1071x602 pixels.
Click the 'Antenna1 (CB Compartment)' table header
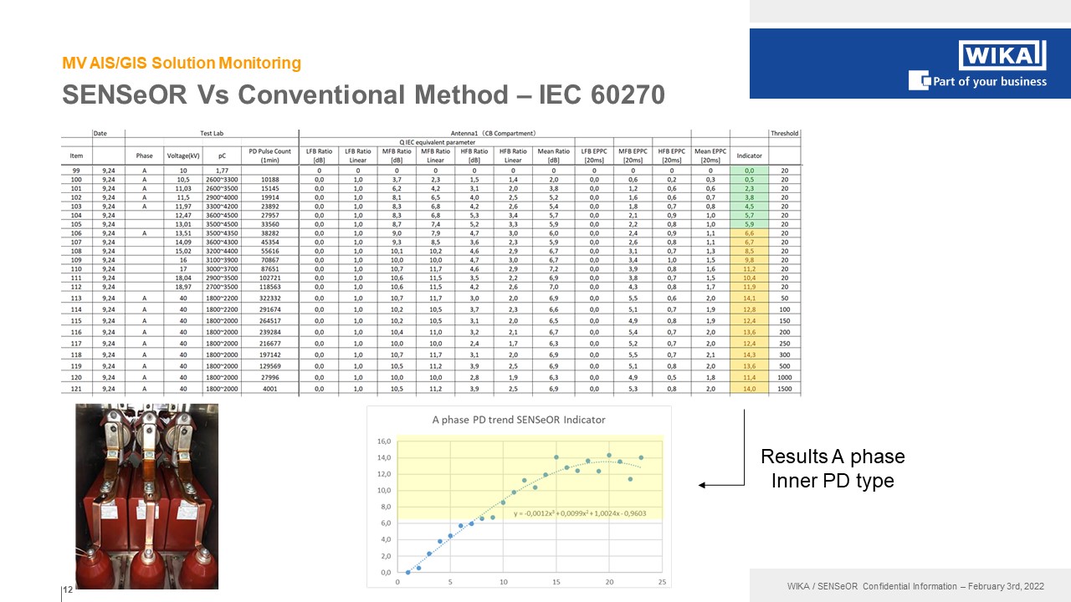tap(495, 133)
